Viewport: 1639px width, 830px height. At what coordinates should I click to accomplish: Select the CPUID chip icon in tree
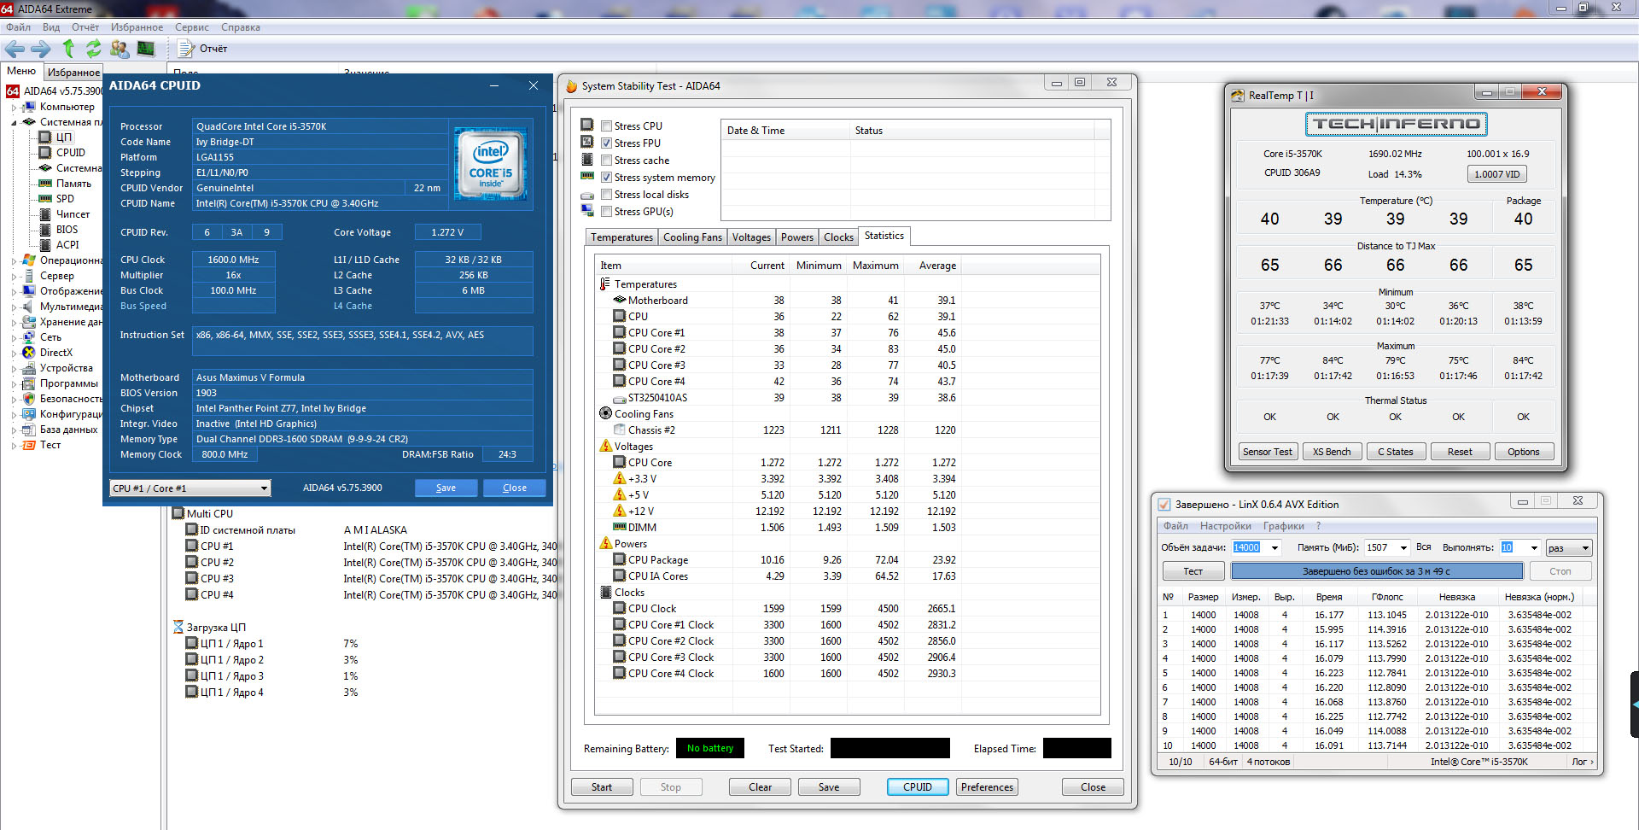(x=45, y=153)
